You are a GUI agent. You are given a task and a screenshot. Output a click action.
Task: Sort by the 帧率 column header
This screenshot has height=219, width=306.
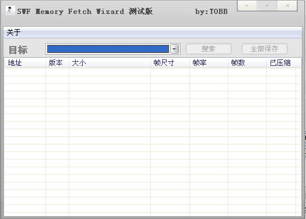(209, 63)
